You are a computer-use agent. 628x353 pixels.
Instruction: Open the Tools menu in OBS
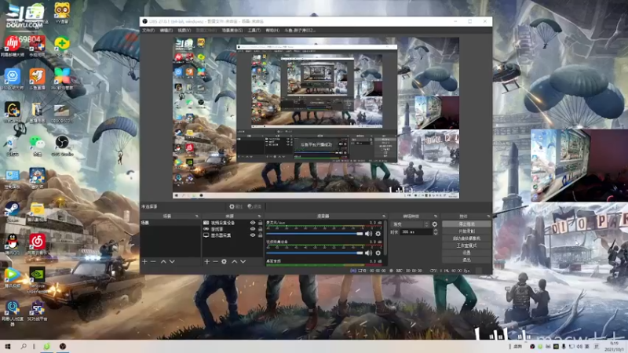tap(254, 31)
